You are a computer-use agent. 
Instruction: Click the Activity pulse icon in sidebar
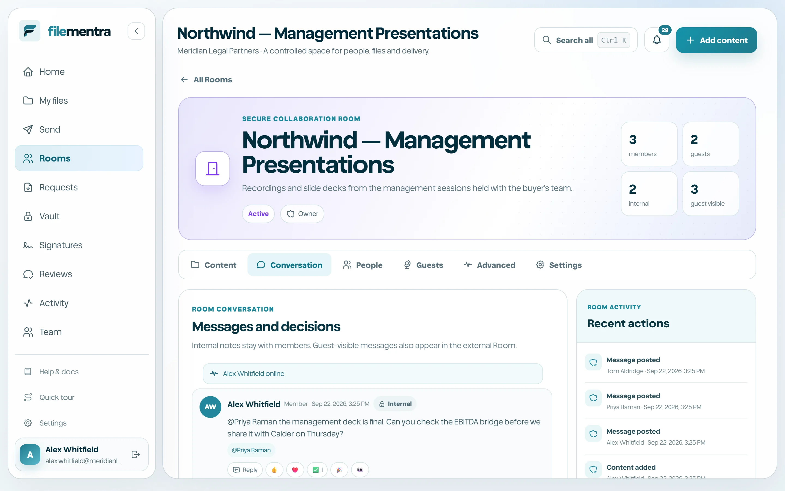point(28,303)
